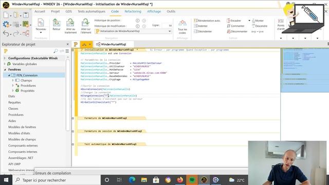
Task: Open the Accueil ribbon tab
Action: (40, 11)
